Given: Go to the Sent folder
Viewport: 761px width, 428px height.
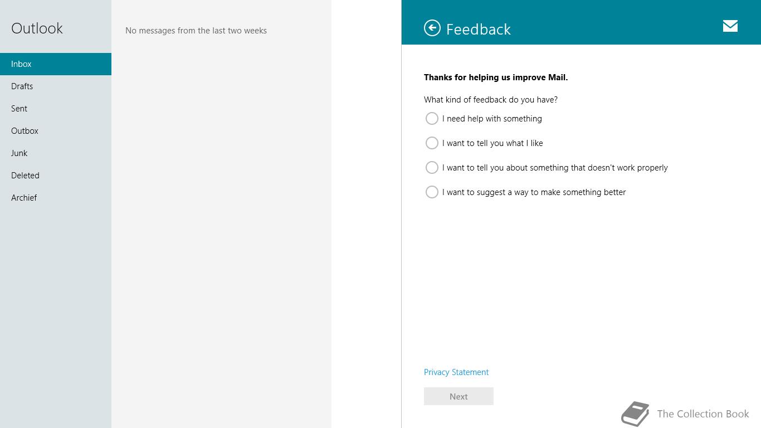Looking at the screenshot, I should point(56,109).
